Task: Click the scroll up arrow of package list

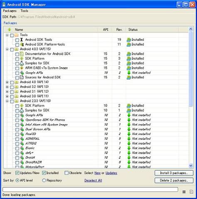Action: [191, 29]
